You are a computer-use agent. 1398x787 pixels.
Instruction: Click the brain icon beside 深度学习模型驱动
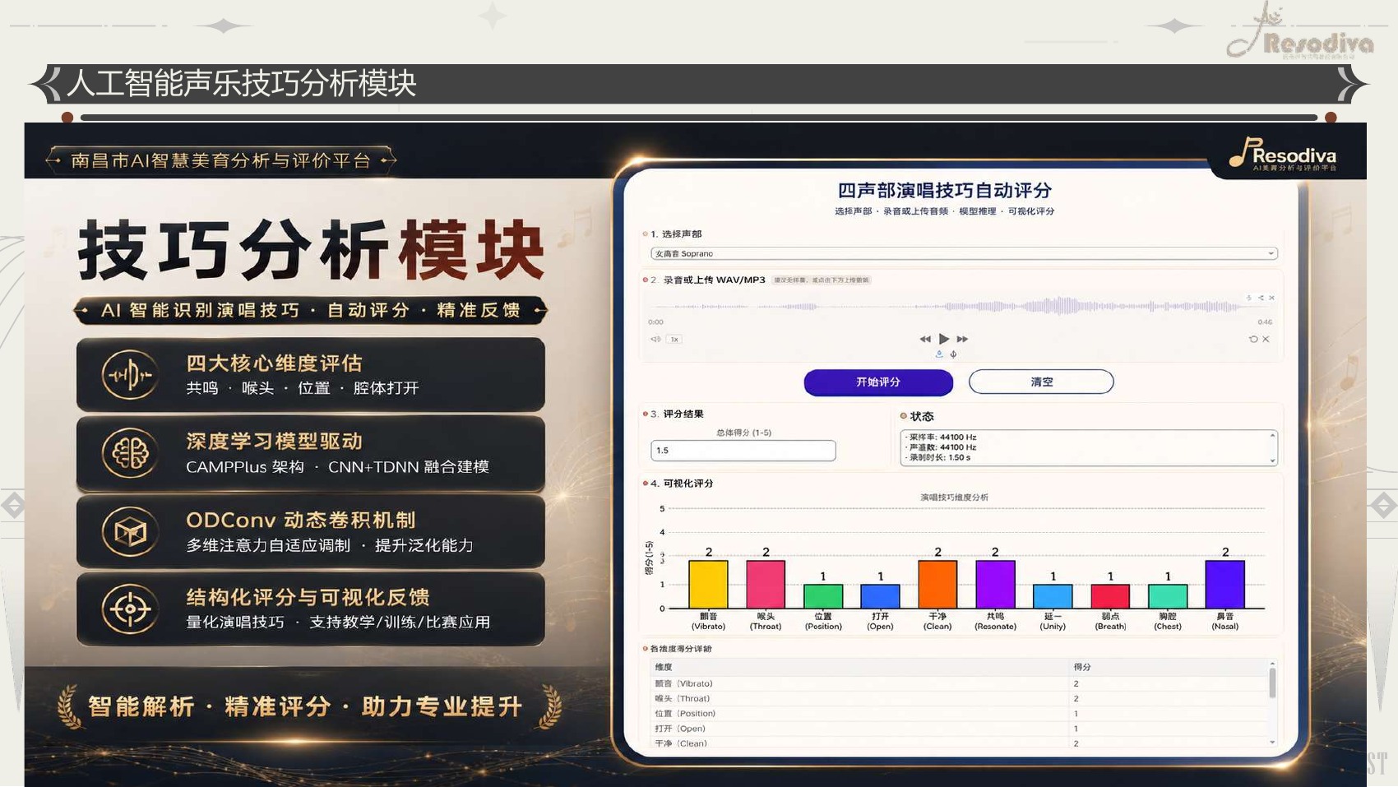129,453
